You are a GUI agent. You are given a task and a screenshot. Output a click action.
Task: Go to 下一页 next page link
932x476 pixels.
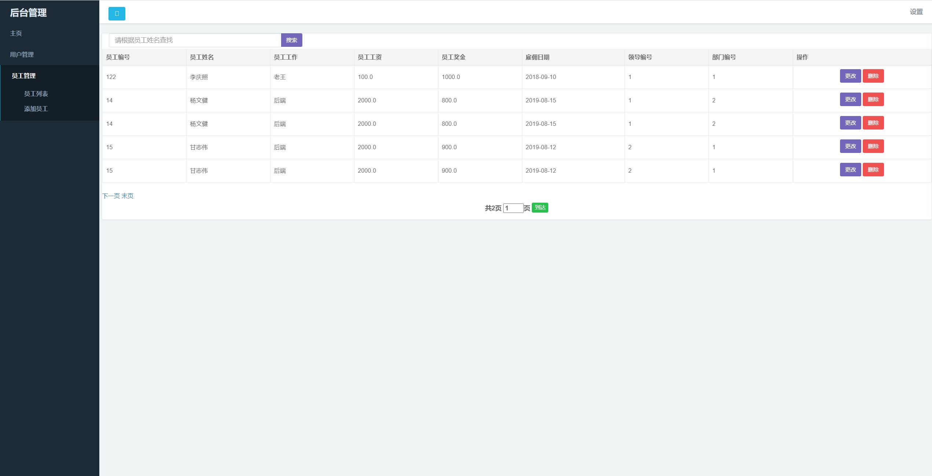click(111, 196)
